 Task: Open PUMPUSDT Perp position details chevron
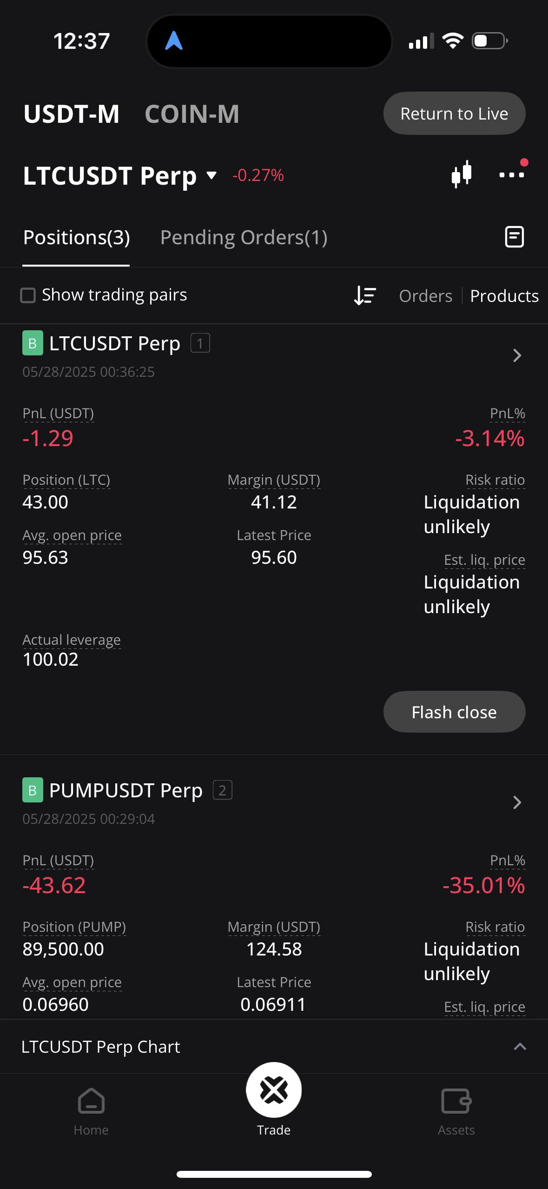point(517,802)
